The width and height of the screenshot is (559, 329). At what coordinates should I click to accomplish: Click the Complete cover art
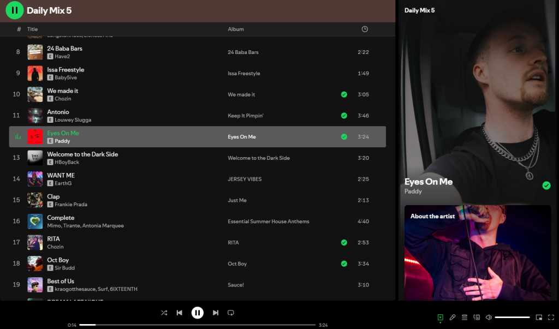[x=35, y=222]
